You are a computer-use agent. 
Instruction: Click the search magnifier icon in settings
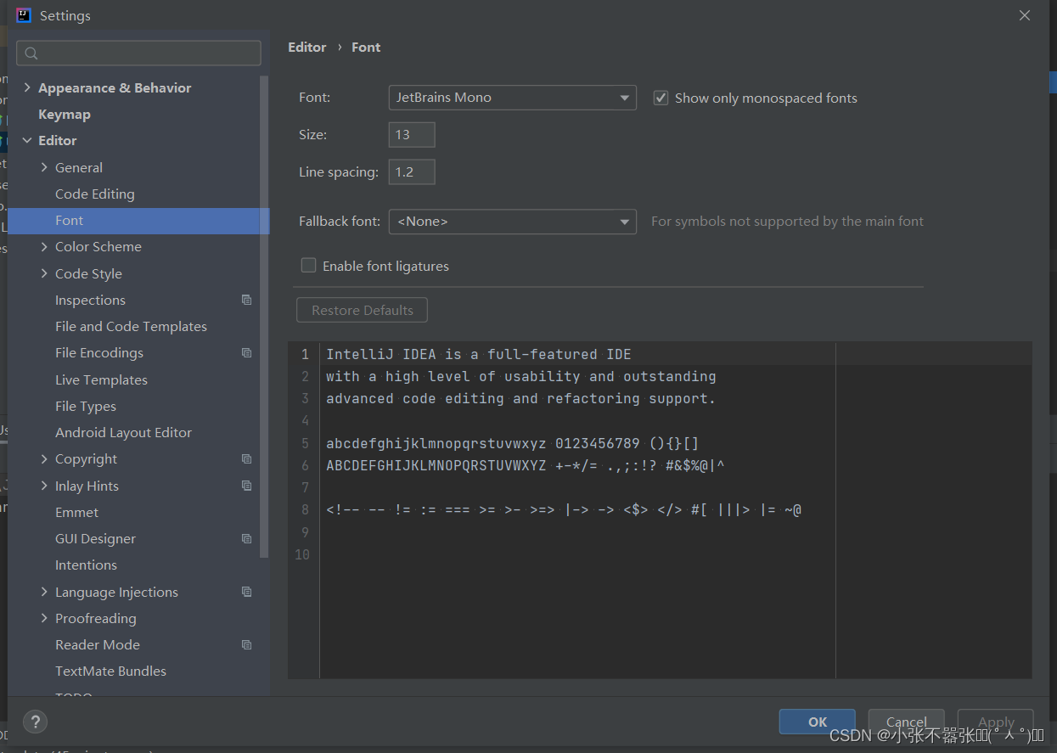(x=31, y=53)
